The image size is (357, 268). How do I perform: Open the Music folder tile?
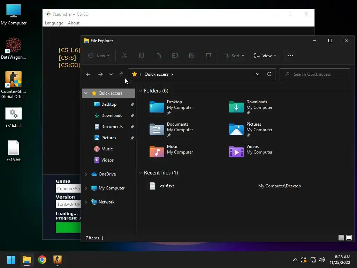(171, 151)
